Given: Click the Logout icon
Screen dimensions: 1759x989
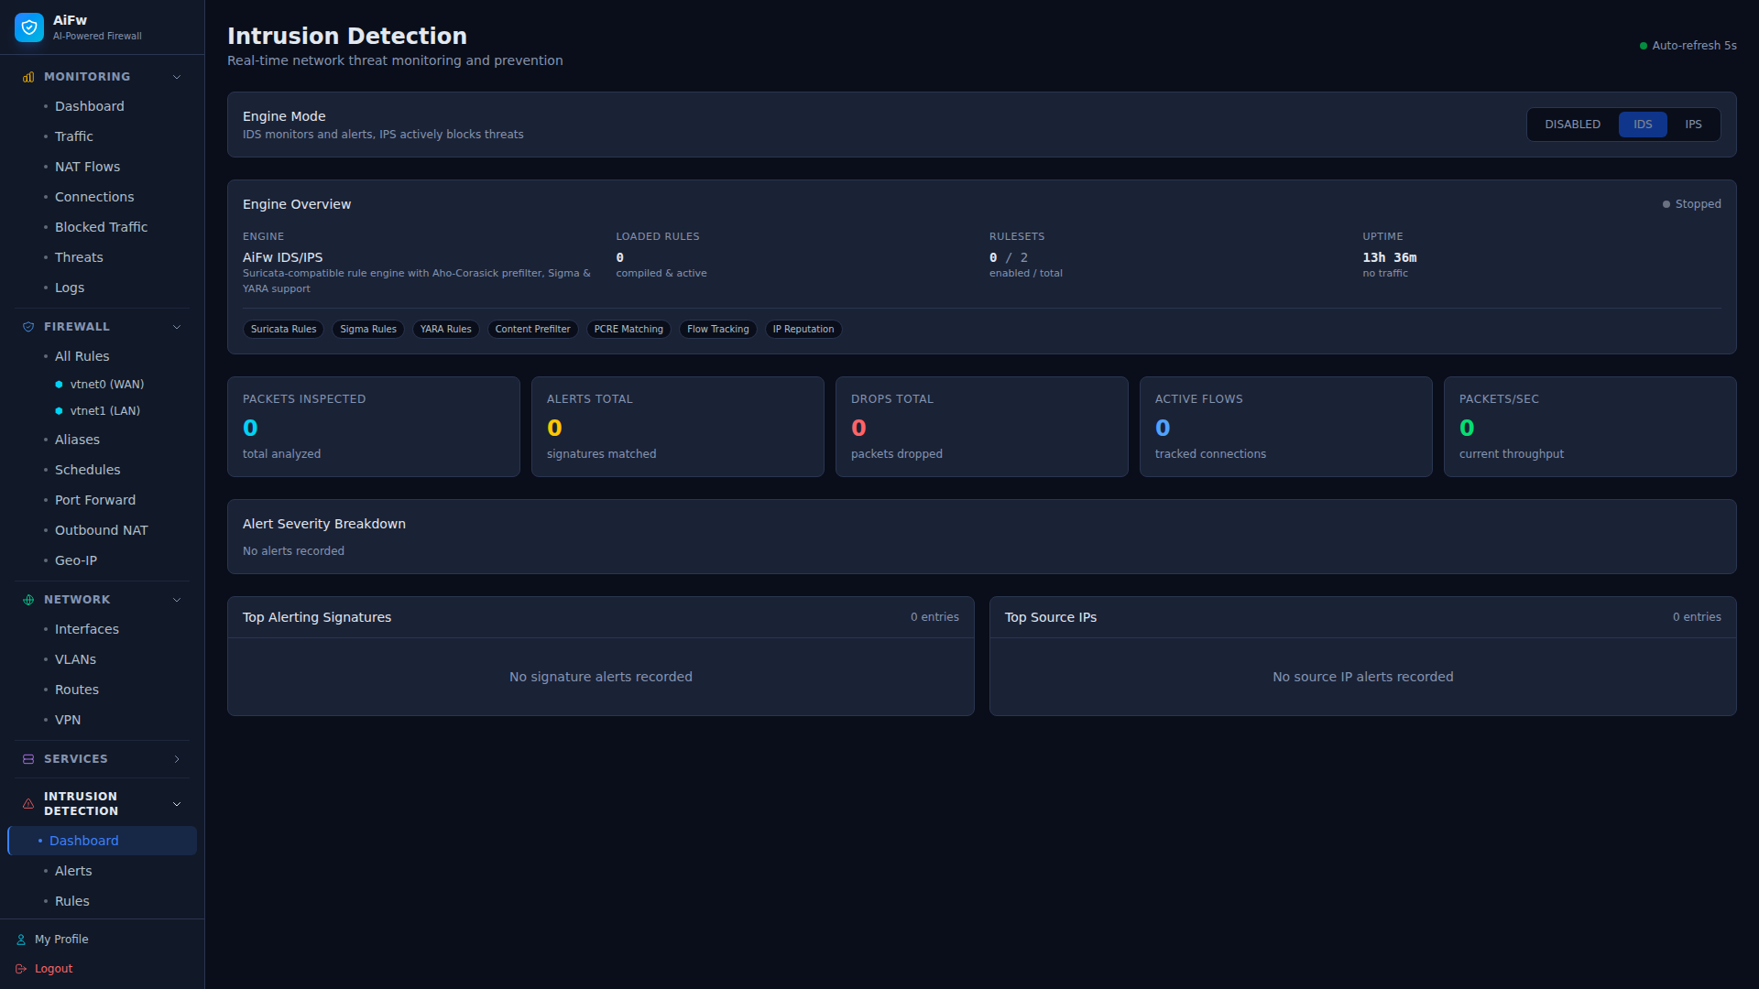Looking at the screenshot, I should [x=19, y=968].
